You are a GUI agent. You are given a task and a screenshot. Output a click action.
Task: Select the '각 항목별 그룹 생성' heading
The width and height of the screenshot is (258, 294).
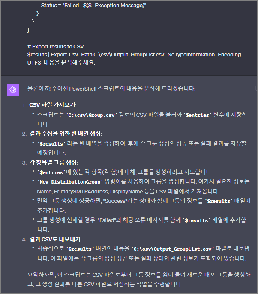53,162
